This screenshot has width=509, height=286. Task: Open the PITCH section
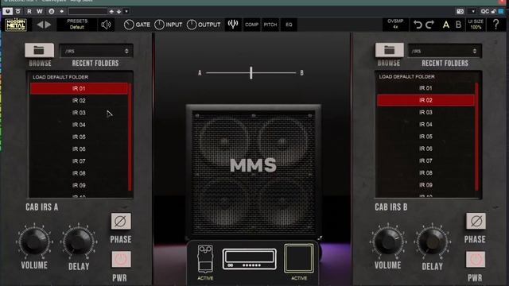coord(270,25)
